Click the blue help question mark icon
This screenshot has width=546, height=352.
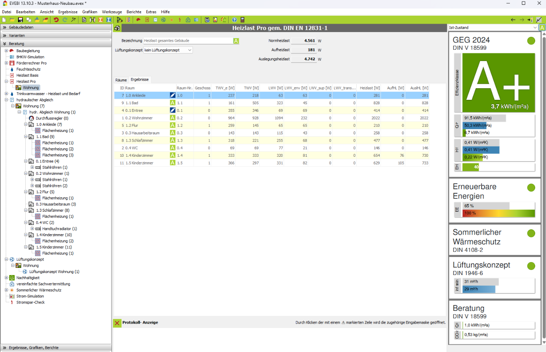pos(234,20)
